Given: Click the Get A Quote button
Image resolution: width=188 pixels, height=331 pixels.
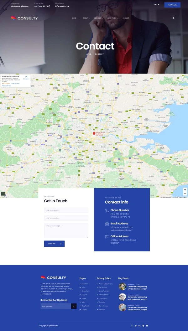Looking at the screenshot, I should click(x=172, y=5).
